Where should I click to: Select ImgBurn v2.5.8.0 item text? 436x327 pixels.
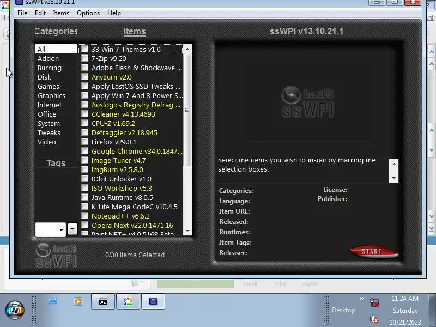117,170
